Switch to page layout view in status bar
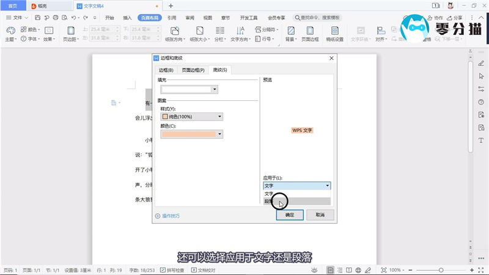Image resolution: width=489 pixels, height=275 pixels. [x=330, y=269]
